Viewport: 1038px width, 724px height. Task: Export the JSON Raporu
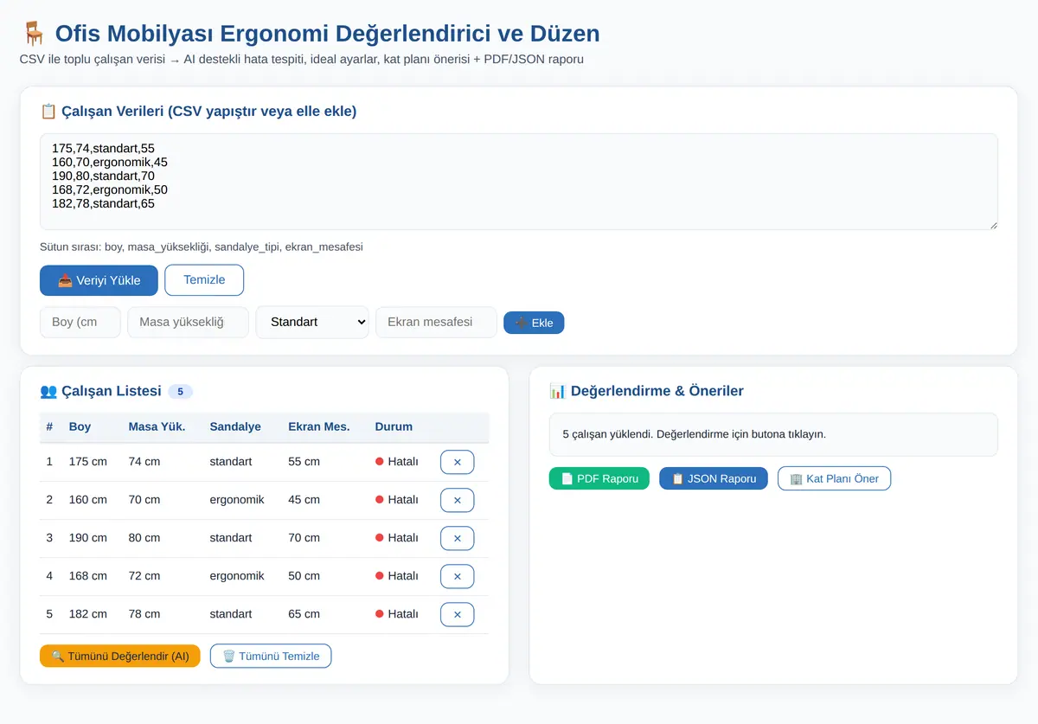[x=714, y=478]
